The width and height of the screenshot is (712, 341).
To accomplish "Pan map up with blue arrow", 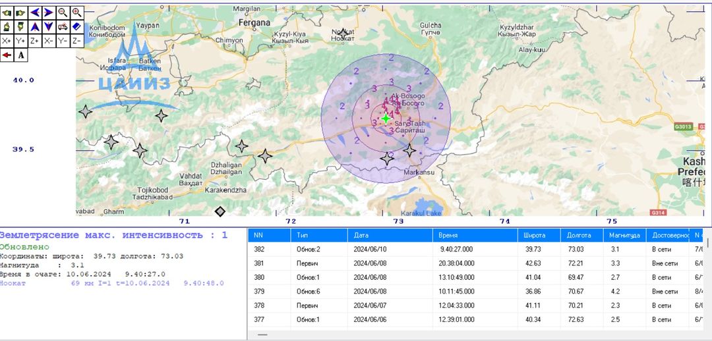I will pos(35,26).
